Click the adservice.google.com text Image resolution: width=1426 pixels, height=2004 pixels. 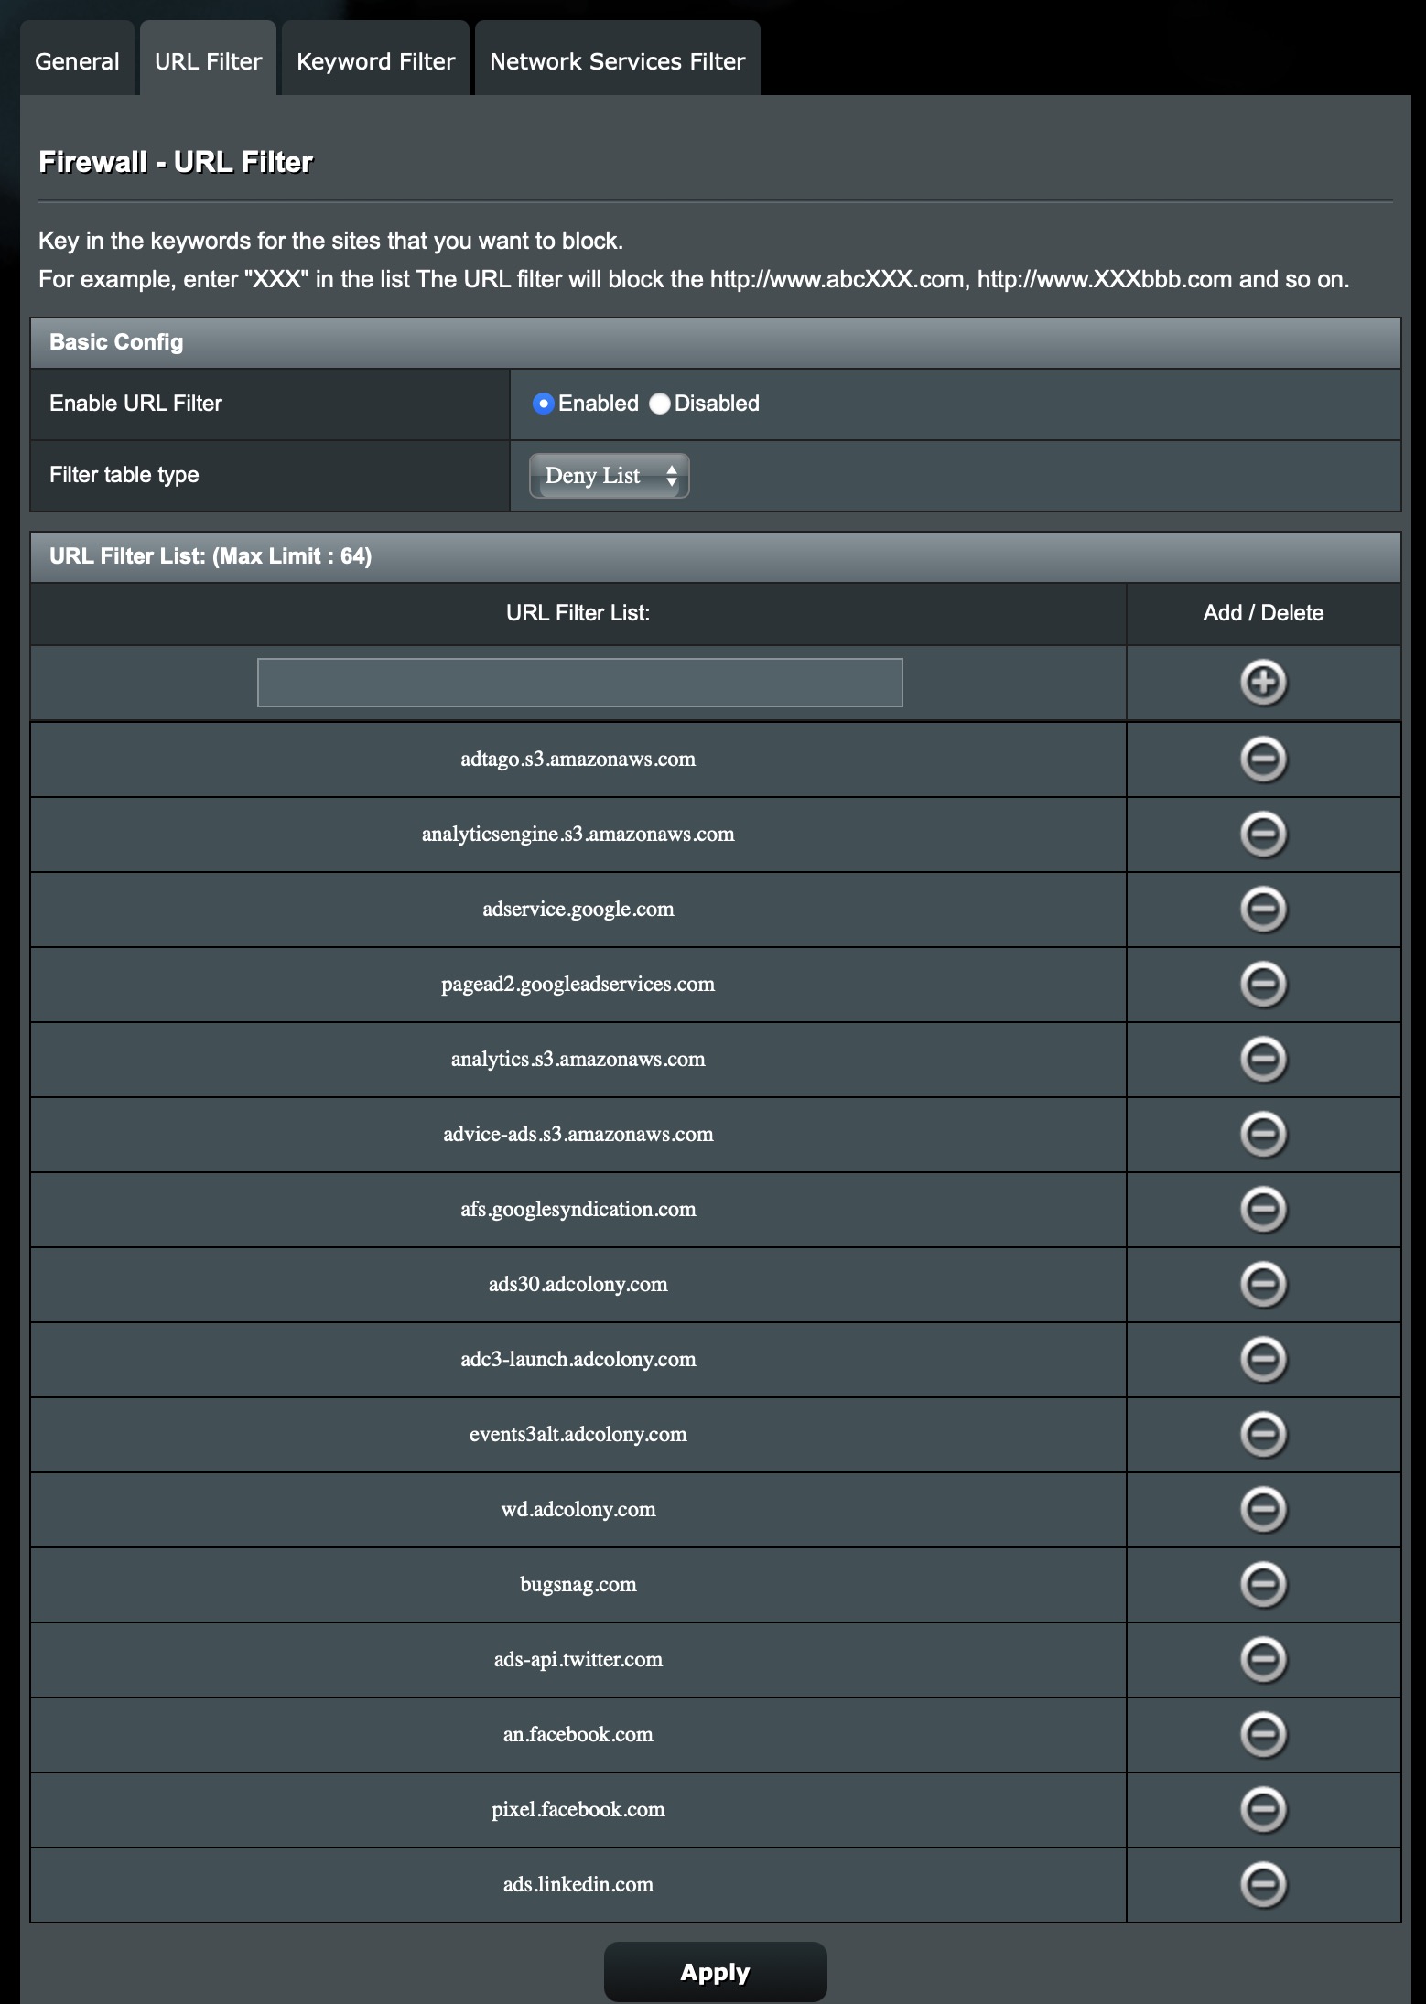pyautogui.click(x=578, y=910)
